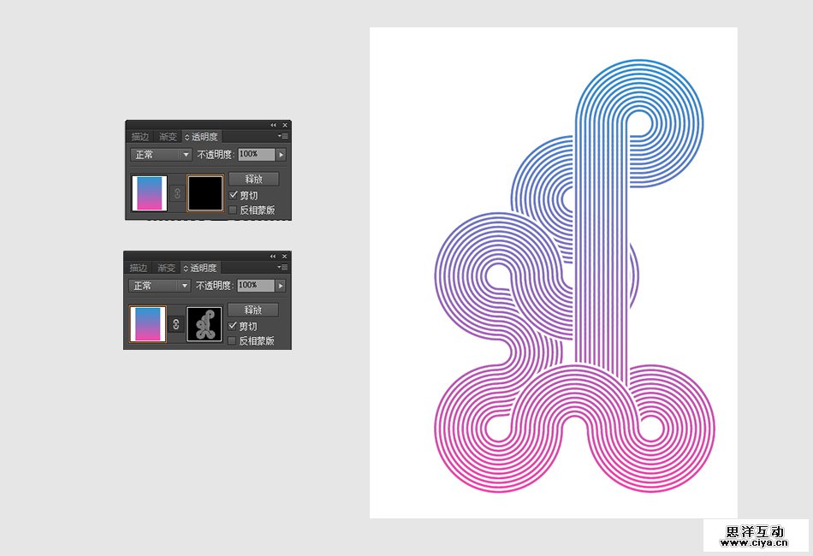Switch to 渐变 tab in lower panel

coord(166,268)
